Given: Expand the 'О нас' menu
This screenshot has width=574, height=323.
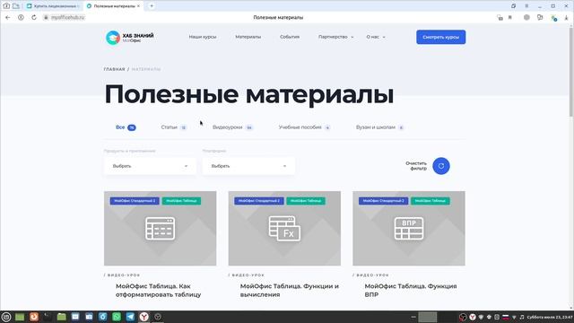Looking at the screenshot, I should (376, 37).
